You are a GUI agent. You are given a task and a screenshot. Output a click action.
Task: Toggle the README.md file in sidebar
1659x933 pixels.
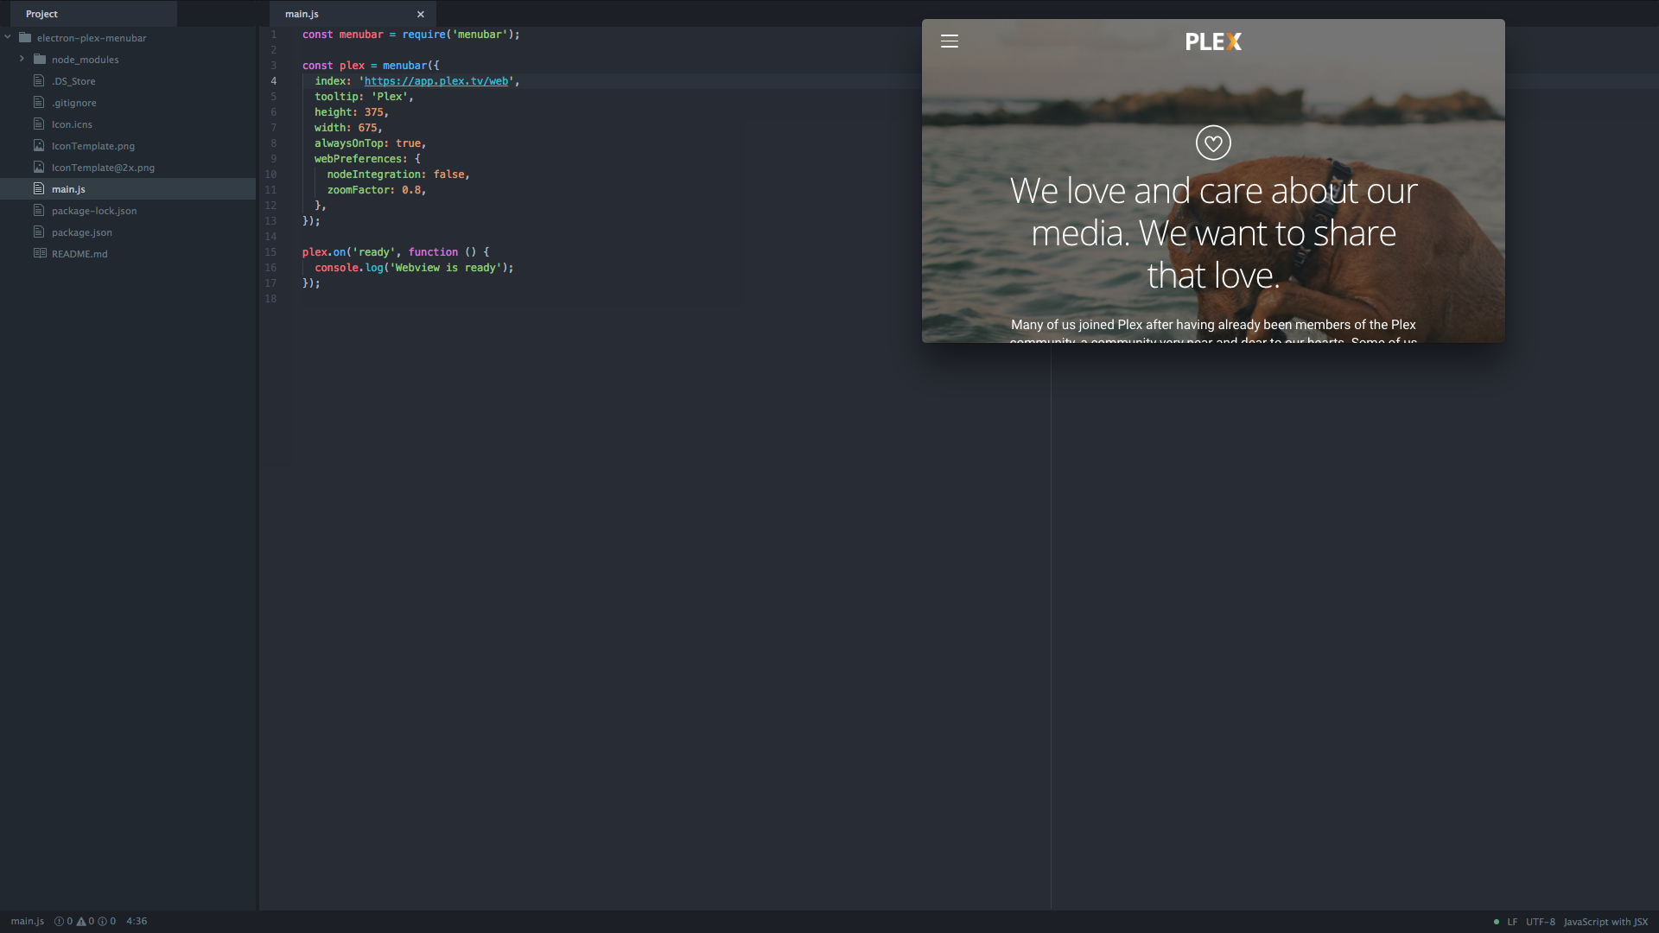(x=79, y=253)
